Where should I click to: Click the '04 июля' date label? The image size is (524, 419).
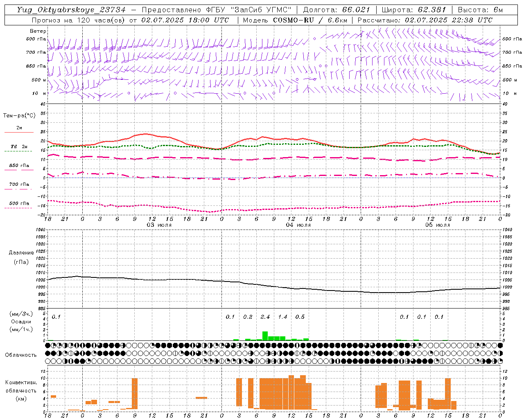pos(298,225)
